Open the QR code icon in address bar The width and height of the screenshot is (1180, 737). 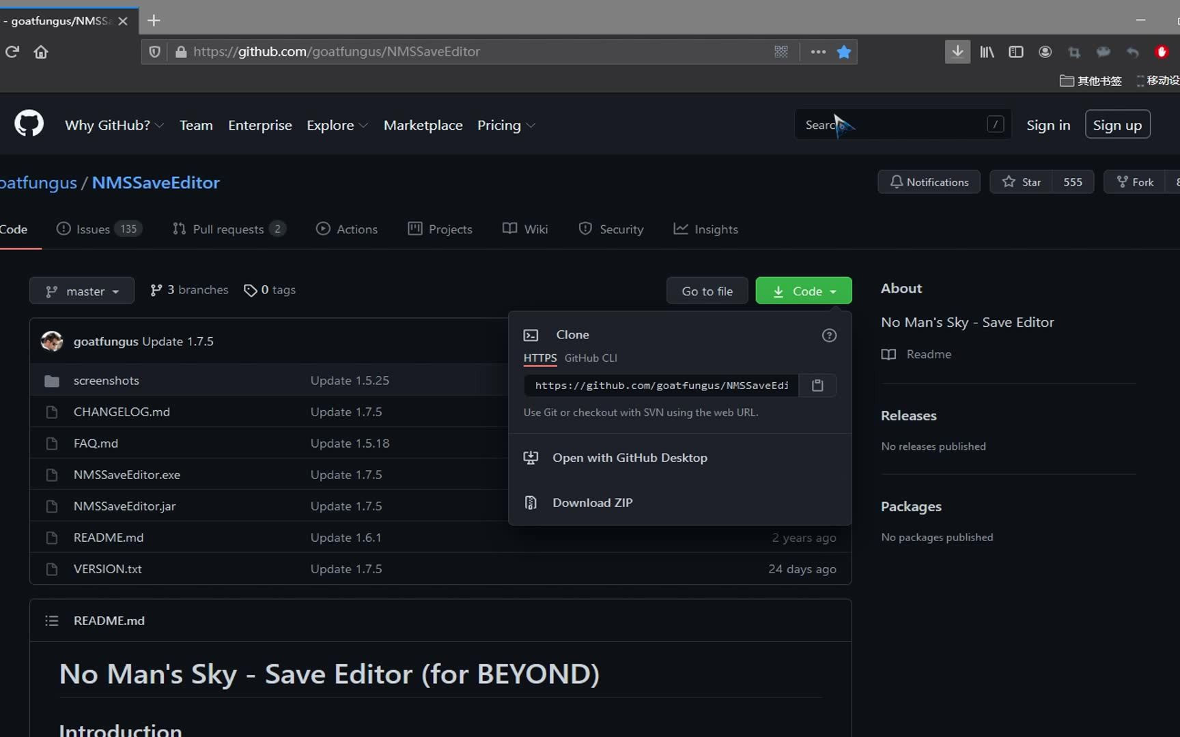[x=781, y=52]
